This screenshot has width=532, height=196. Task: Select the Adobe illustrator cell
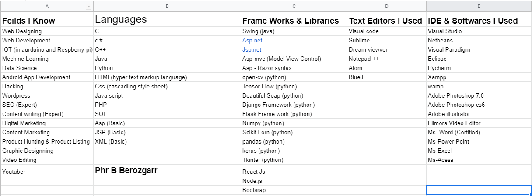tap(479, 114)
